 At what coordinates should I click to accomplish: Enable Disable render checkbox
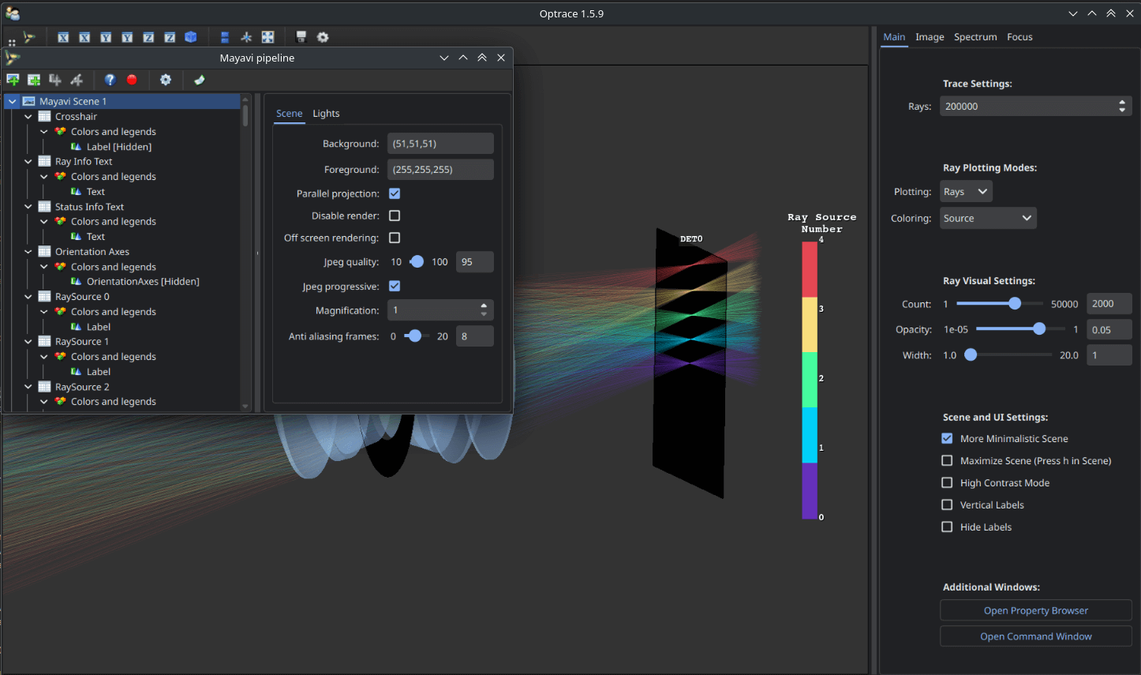click(x=395, y=216)
